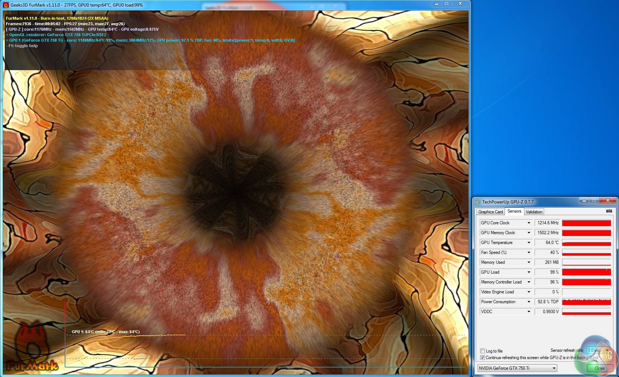The image size is (619, 377).
Task: Click the 64.0 °C temperature value
Action: point(547,243)
